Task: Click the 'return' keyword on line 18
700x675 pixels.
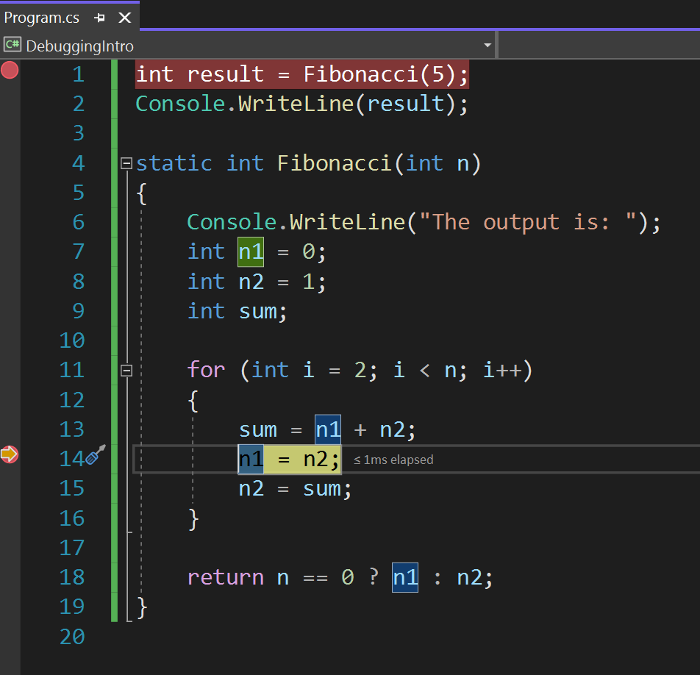Action: tap(226, 578)
